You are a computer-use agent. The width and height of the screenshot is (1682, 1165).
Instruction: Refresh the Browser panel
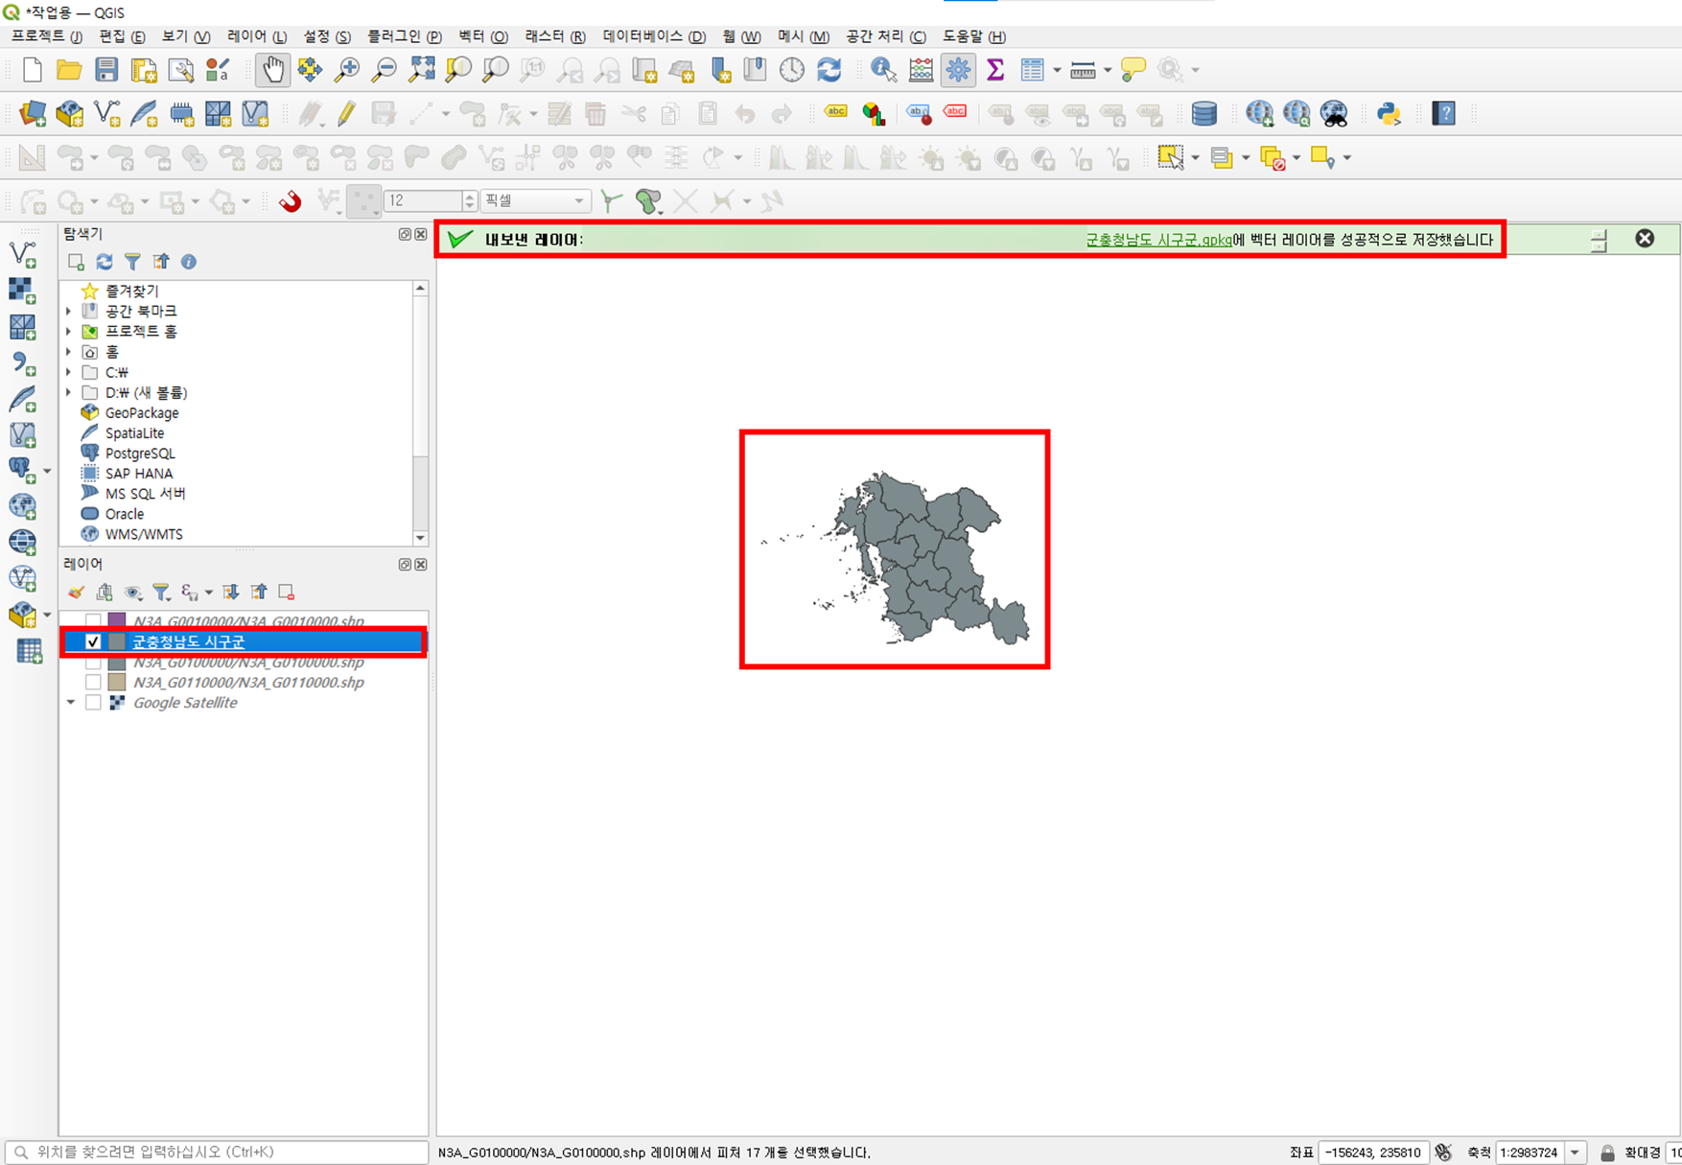click(105, 262)
